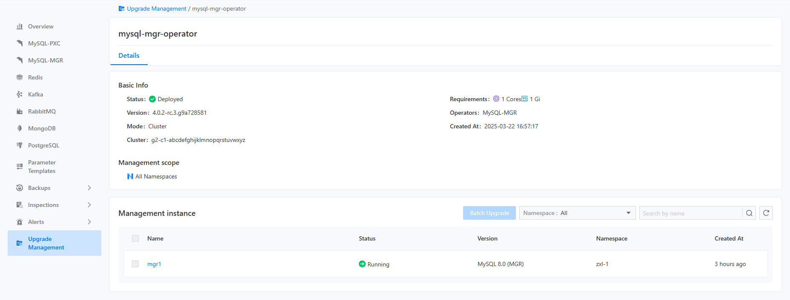The width and height of the screenshot is (790, 300).
Task: Click the Redis stack icon in sidebar
Action: [x=20, y=77]
